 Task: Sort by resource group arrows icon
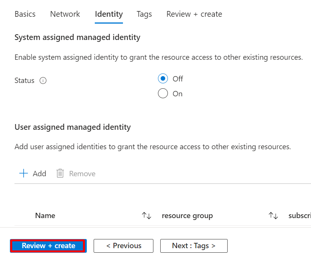(x=273, y=216)
